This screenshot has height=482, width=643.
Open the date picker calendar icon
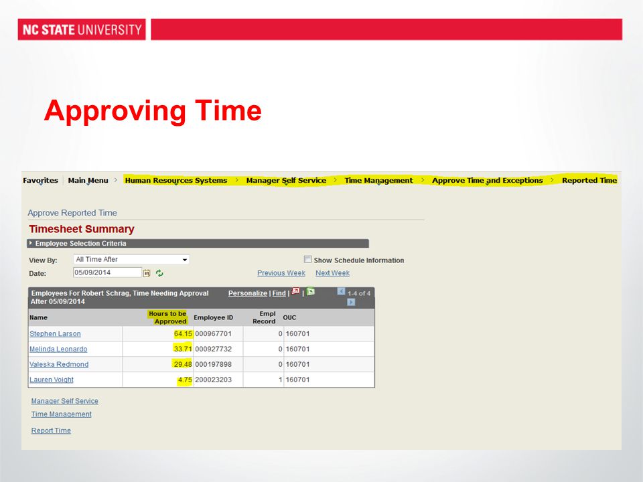147,273
